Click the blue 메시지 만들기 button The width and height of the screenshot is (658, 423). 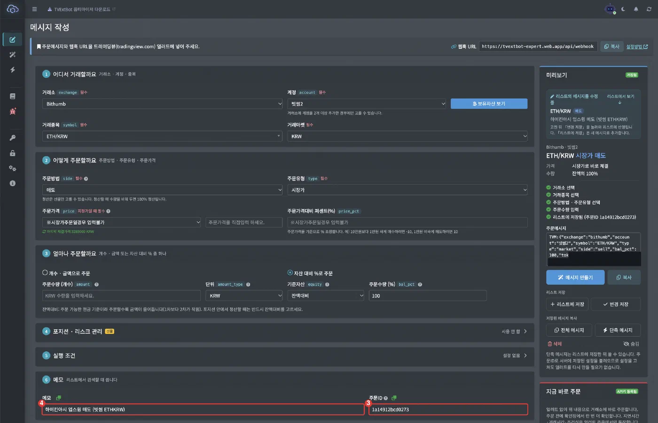click(575, 277)
